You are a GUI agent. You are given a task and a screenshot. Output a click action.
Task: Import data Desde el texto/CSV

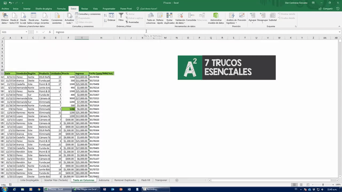tap(14, 18)
